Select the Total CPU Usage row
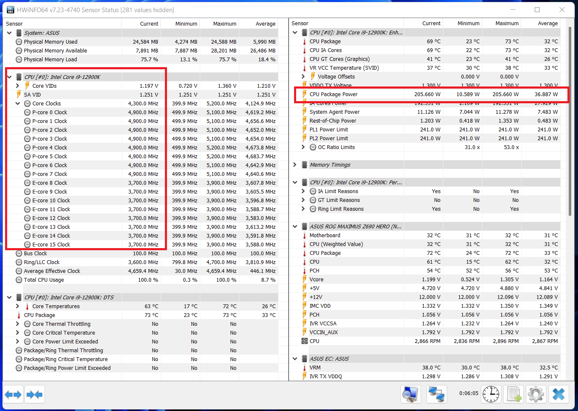 click(44, 280)
